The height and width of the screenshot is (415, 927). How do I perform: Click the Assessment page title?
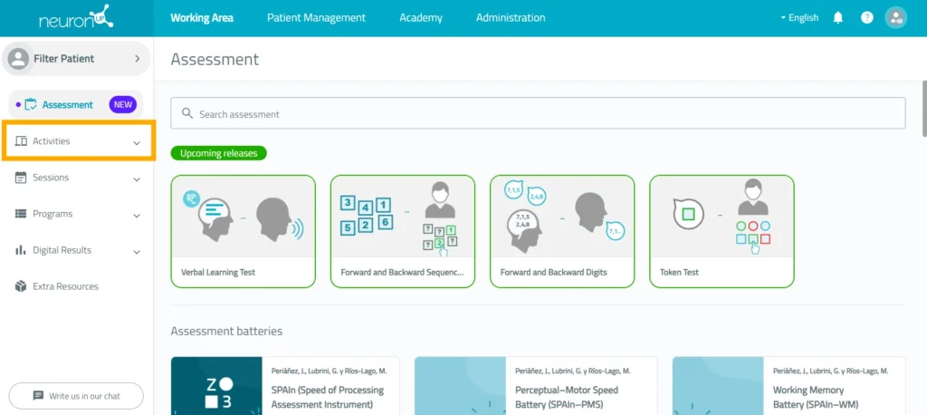tap(215, 59)
